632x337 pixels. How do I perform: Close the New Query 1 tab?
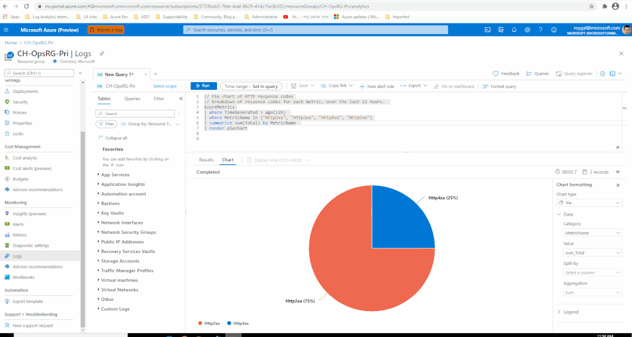146,74
